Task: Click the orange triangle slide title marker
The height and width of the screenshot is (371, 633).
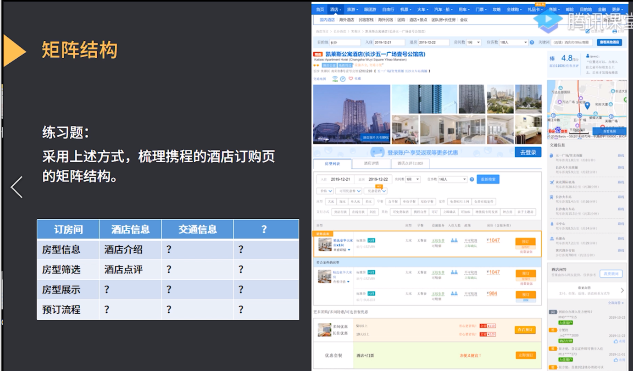Action: (14, 50)
